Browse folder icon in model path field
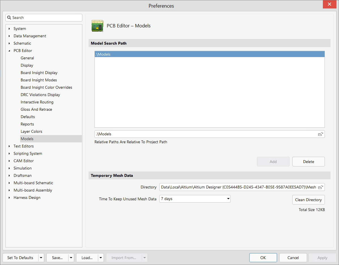 pyautogui.click(x=320, y=134)
